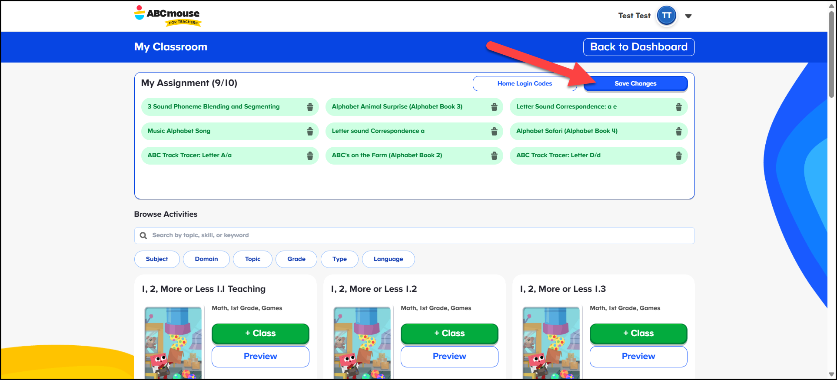This screenshot has height=380, width=837.
Task: Remove Alphabet Animal Surprise (Alphabet Book 3)
Action: tap(494, 107)
